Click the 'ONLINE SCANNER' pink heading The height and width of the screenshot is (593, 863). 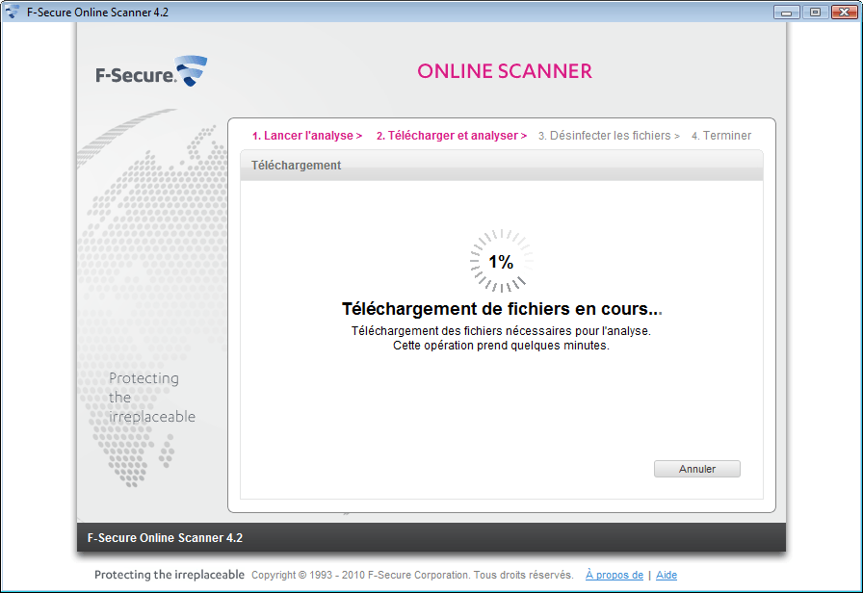click(x=505, y=71)
